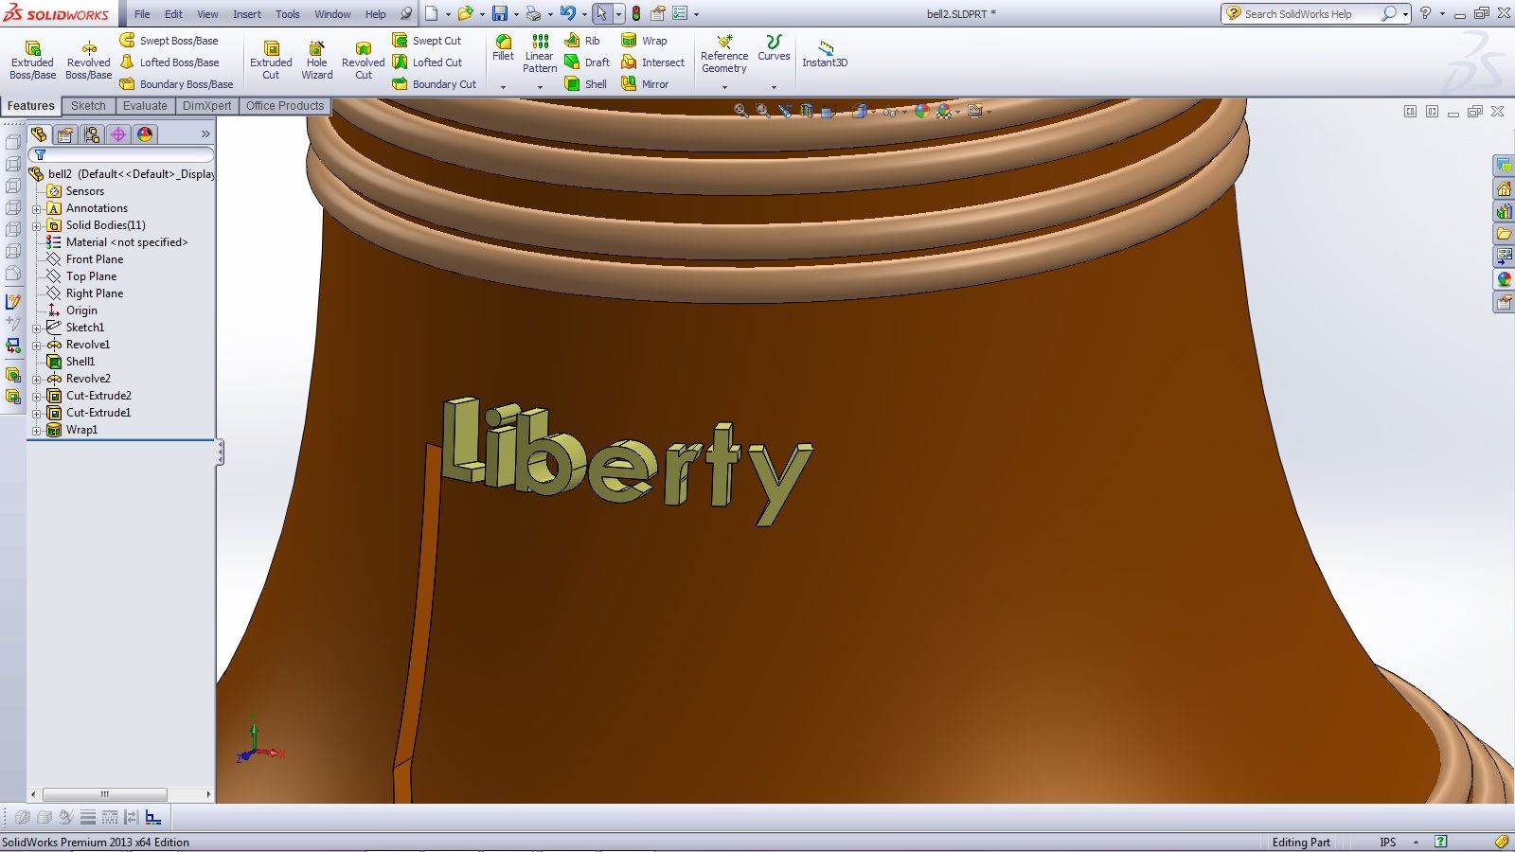
Task: Select the Boundary Cut tool
Action: point(434,84)
